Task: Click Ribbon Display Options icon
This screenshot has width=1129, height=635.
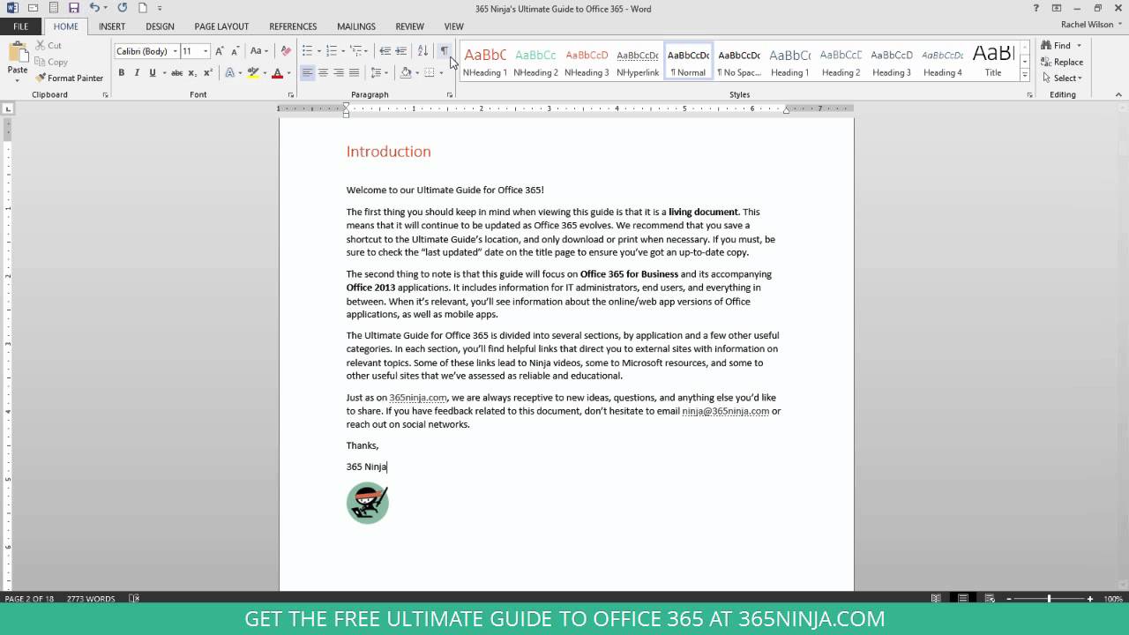Action: (x=1056, y=8)
